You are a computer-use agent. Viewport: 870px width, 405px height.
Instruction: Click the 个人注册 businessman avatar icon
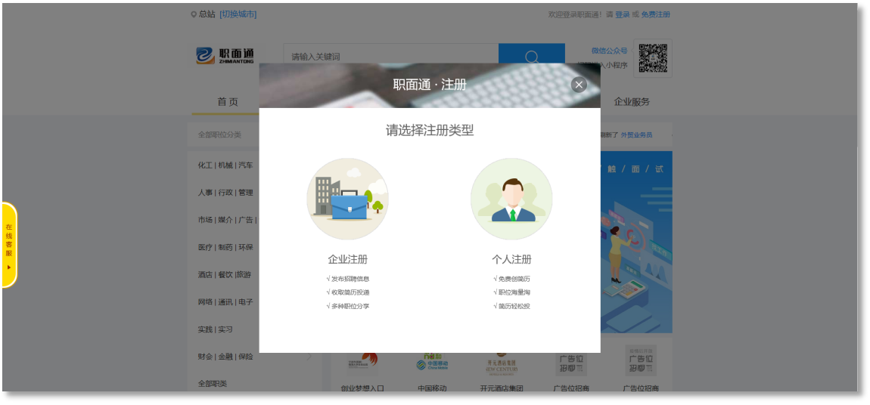(x=511, y=199)
